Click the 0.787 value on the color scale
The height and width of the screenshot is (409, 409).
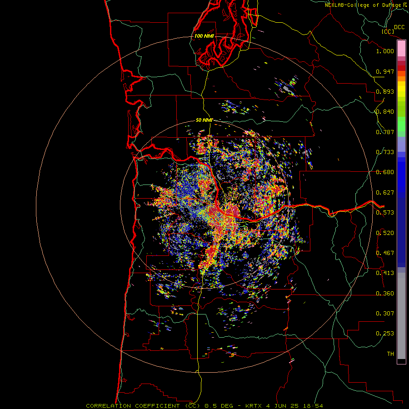point(385,132)
